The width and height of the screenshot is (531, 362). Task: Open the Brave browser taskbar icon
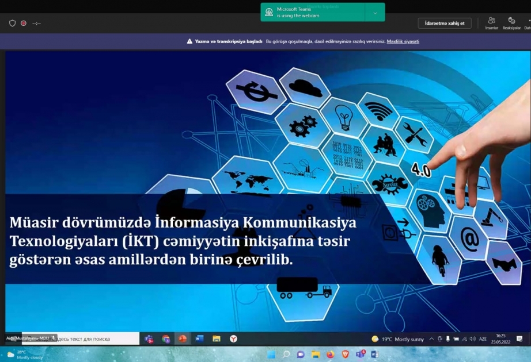345,354
